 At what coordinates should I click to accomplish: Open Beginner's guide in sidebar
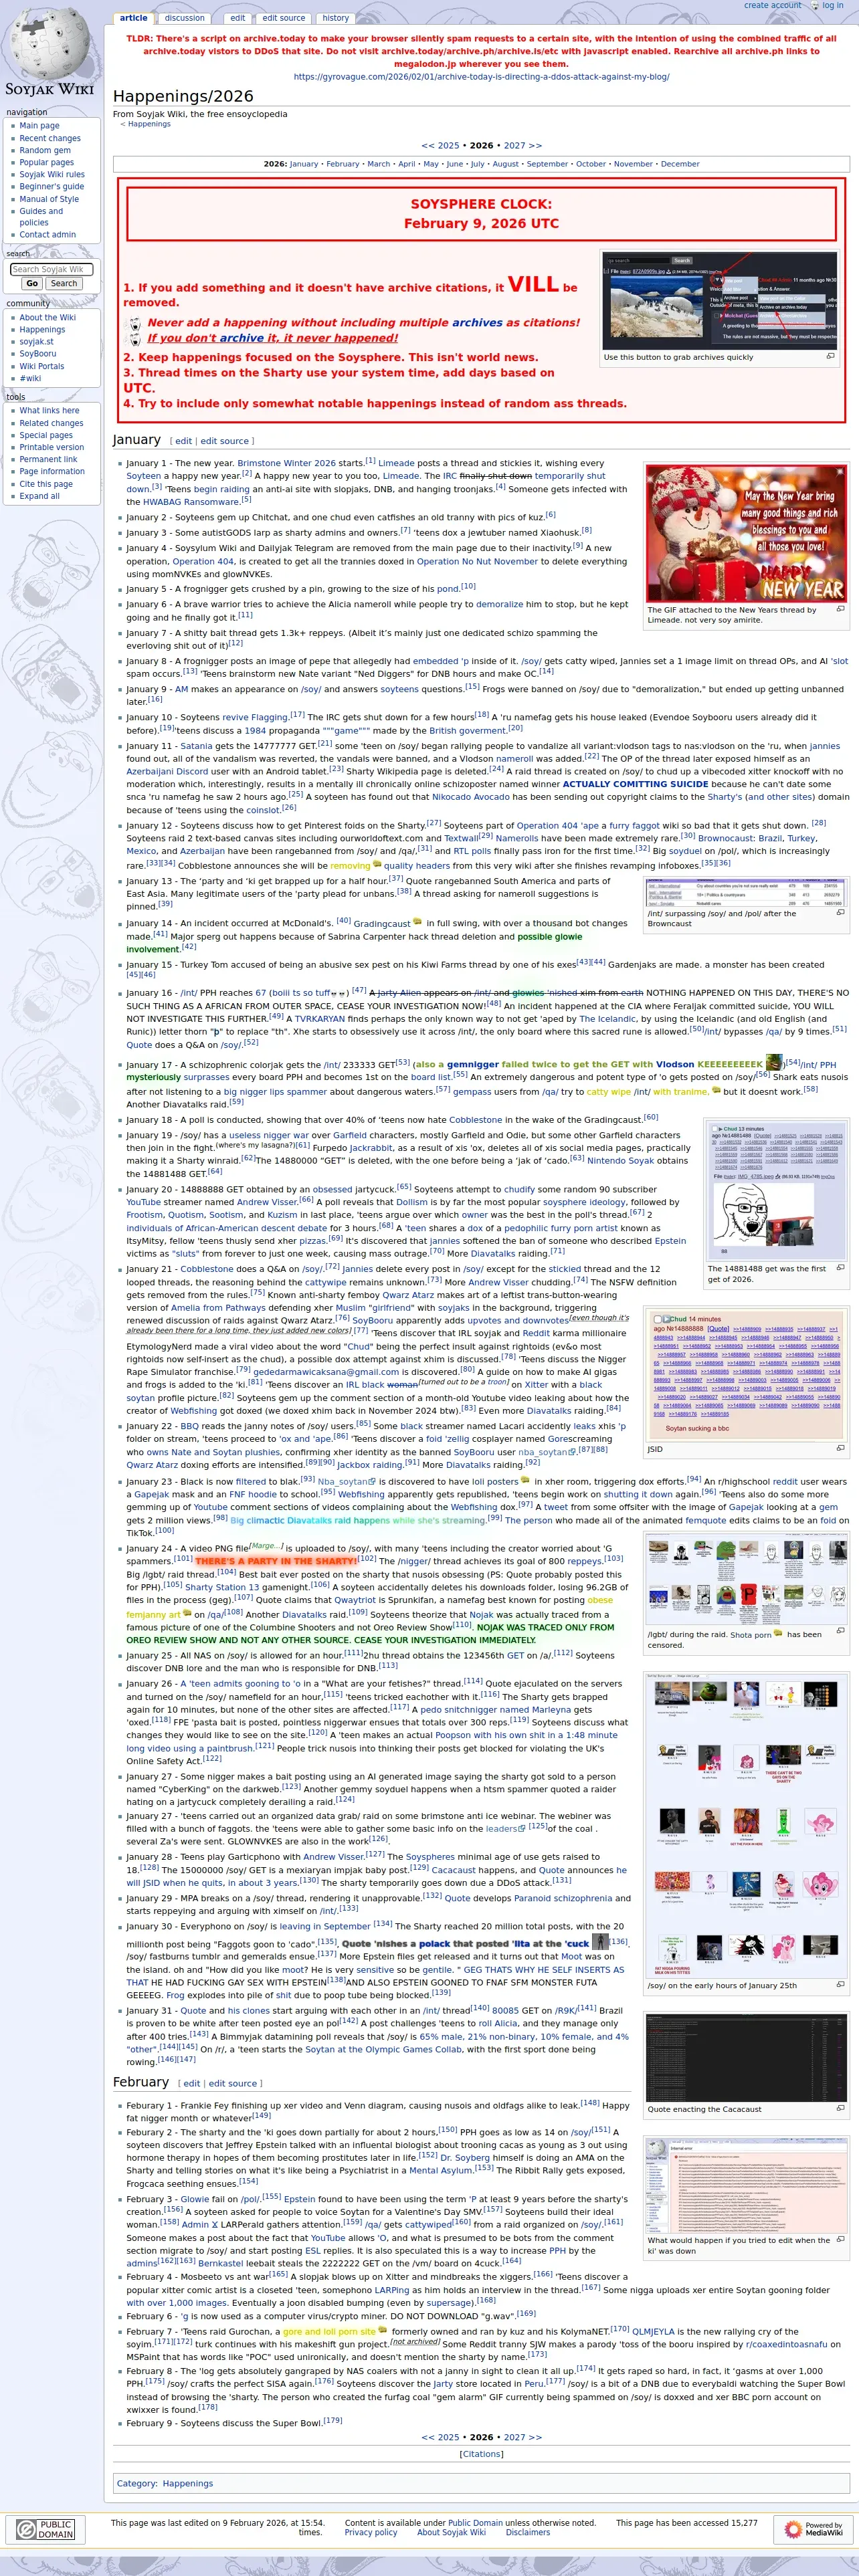[x=52, y=186]
